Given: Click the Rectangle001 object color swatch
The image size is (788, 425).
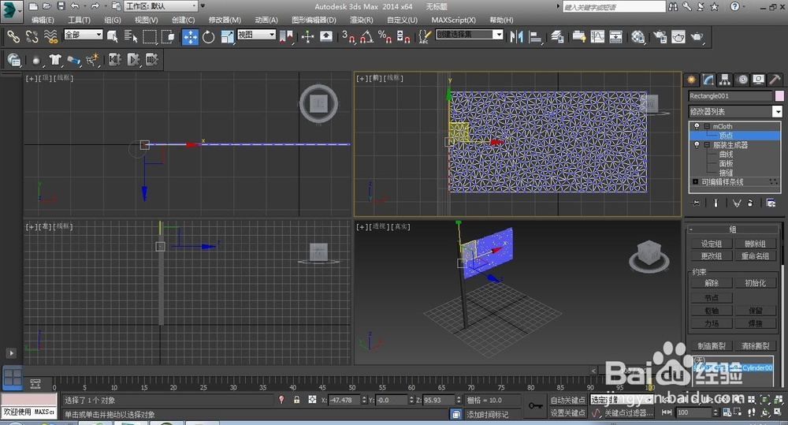Looking at the screenshot, I should coord(779,95).
